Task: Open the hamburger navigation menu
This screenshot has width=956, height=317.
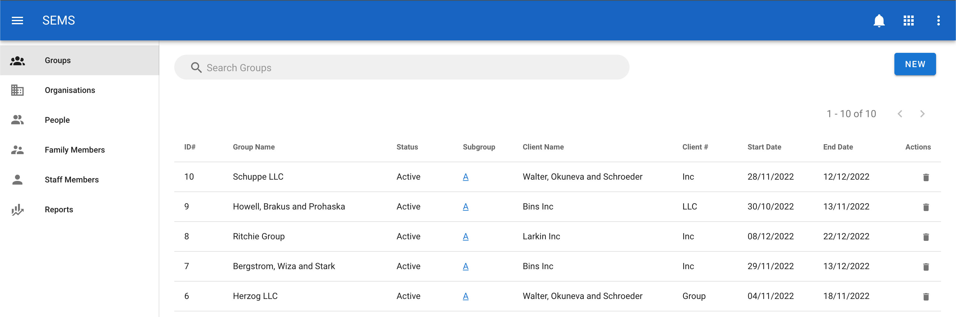Action: coord(17,21)
